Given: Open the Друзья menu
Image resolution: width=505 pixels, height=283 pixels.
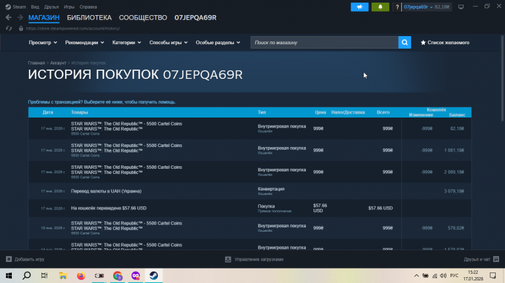Looking at the screenshot, I should (x=51, y=7).
